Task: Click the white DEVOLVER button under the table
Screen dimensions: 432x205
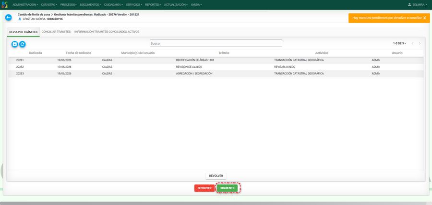Action: [216, 176]
